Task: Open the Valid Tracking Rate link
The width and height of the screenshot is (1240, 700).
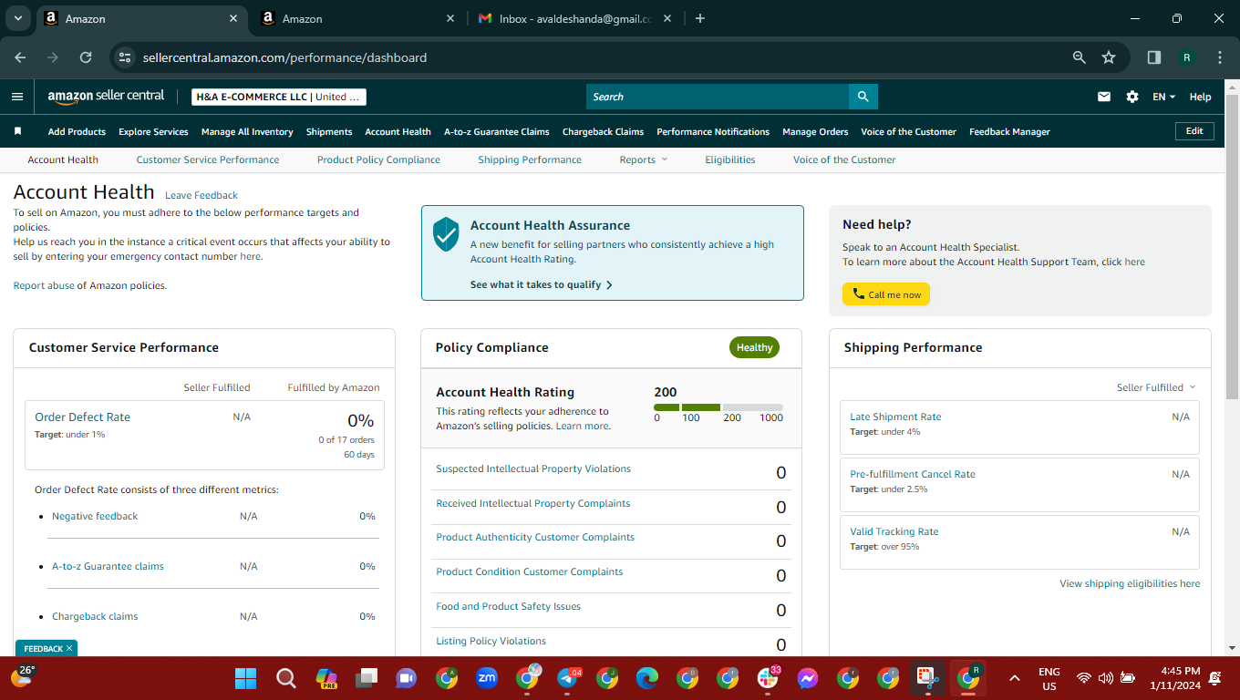Action: tap(894, 531)
